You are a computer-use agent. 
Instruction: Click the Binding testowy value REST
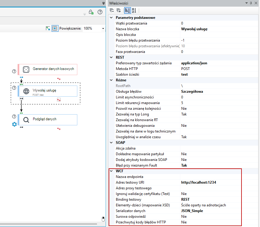pos(185,199)
